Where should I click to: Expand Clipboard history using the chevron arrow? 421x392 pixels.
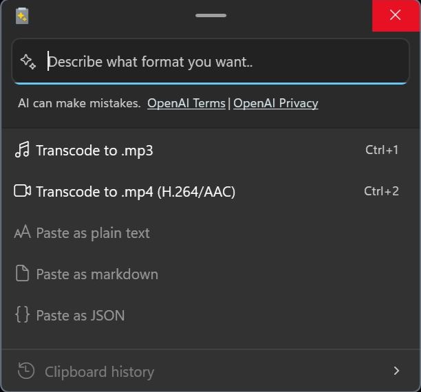(x=396, y=371)
